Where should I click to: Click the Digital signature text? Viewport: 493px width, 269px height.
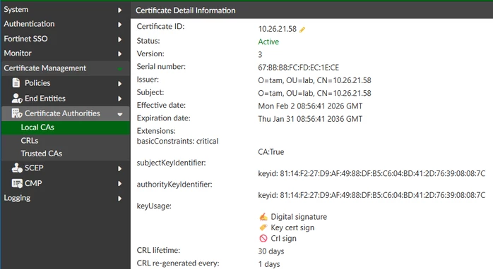click(x=299, y=217)
